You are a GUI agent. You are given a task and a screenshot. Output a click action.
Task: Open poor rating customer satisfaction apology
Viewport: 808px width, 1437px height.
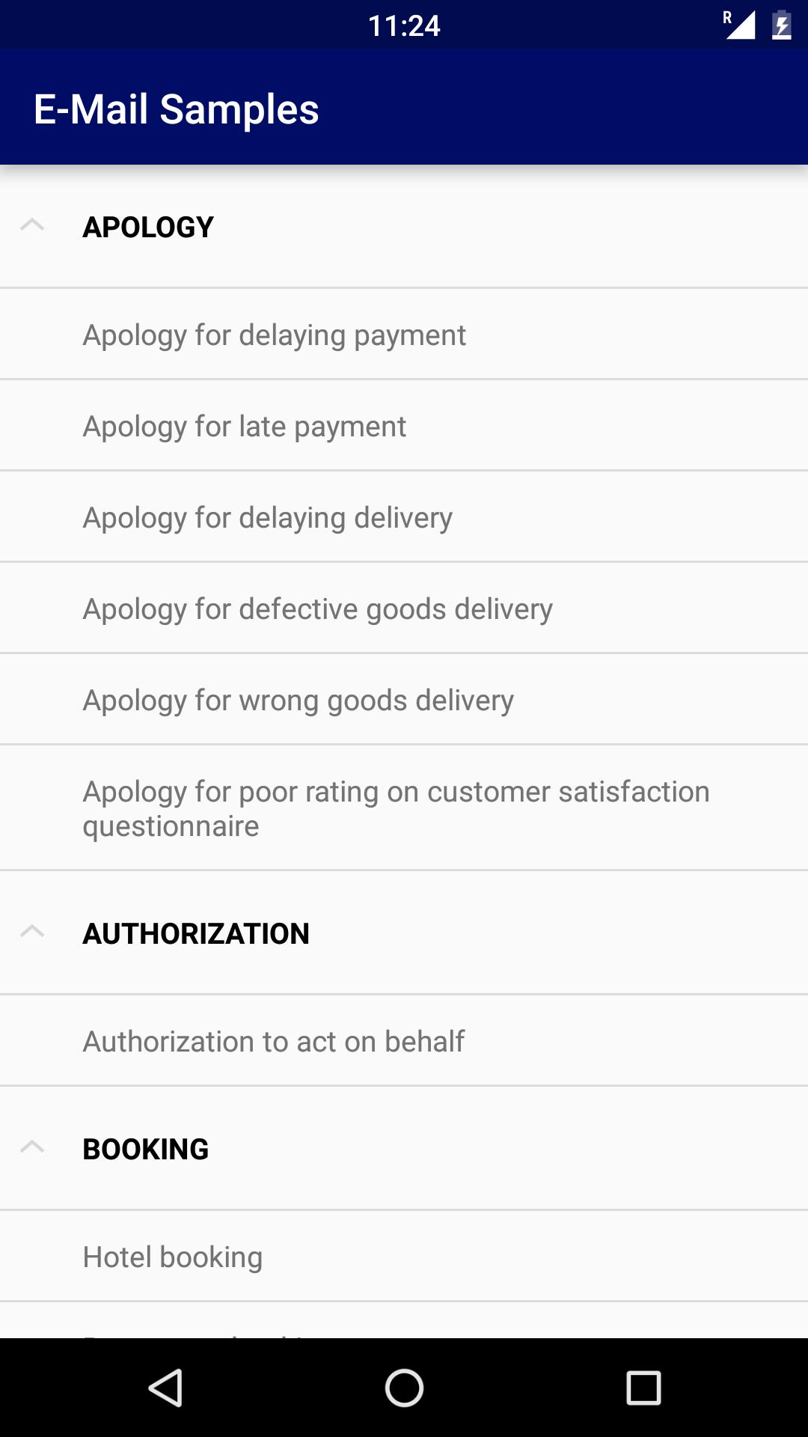[396, 808]
